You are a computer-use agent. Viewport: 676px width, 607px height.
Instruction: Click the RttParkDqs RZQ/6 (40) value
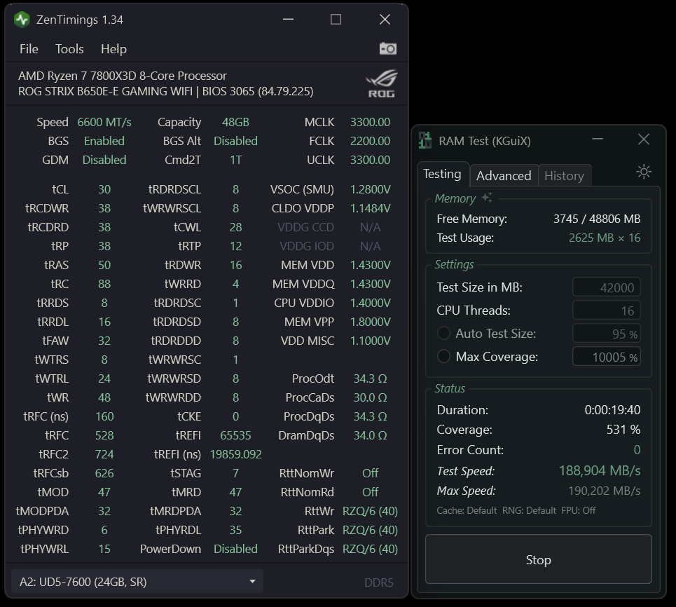tap(370, 549)
